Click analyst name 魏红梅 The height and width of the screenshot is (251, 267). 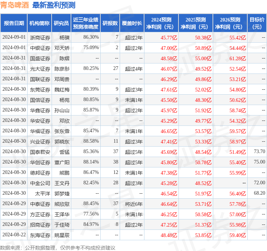[62, 90]
